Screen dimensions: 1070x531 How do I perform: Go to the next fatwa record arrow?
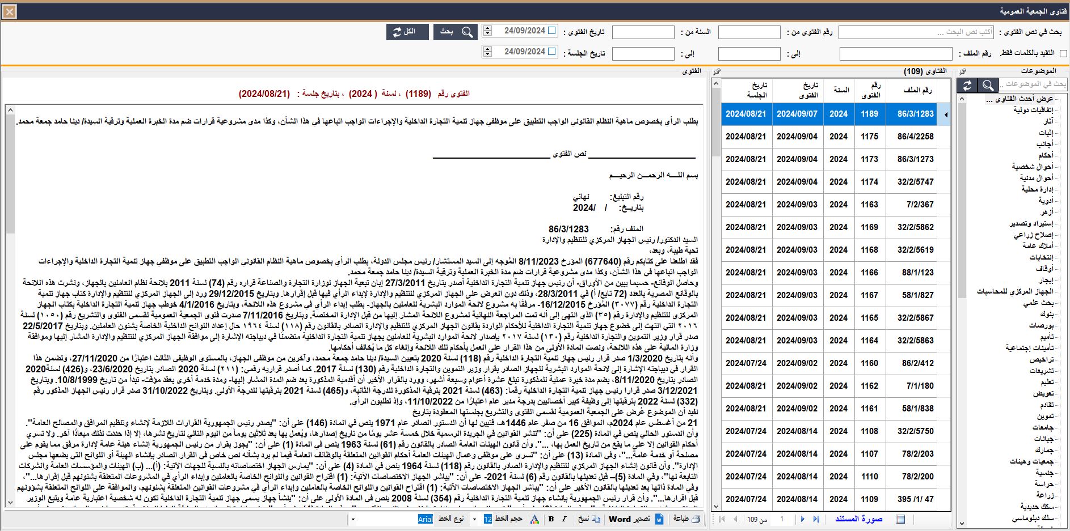tap(802, 519)
